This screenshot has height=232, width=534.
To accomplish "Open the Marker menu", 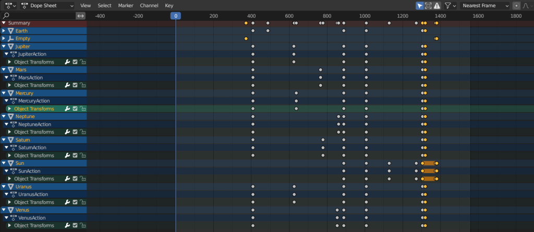I will click(126, 5).
